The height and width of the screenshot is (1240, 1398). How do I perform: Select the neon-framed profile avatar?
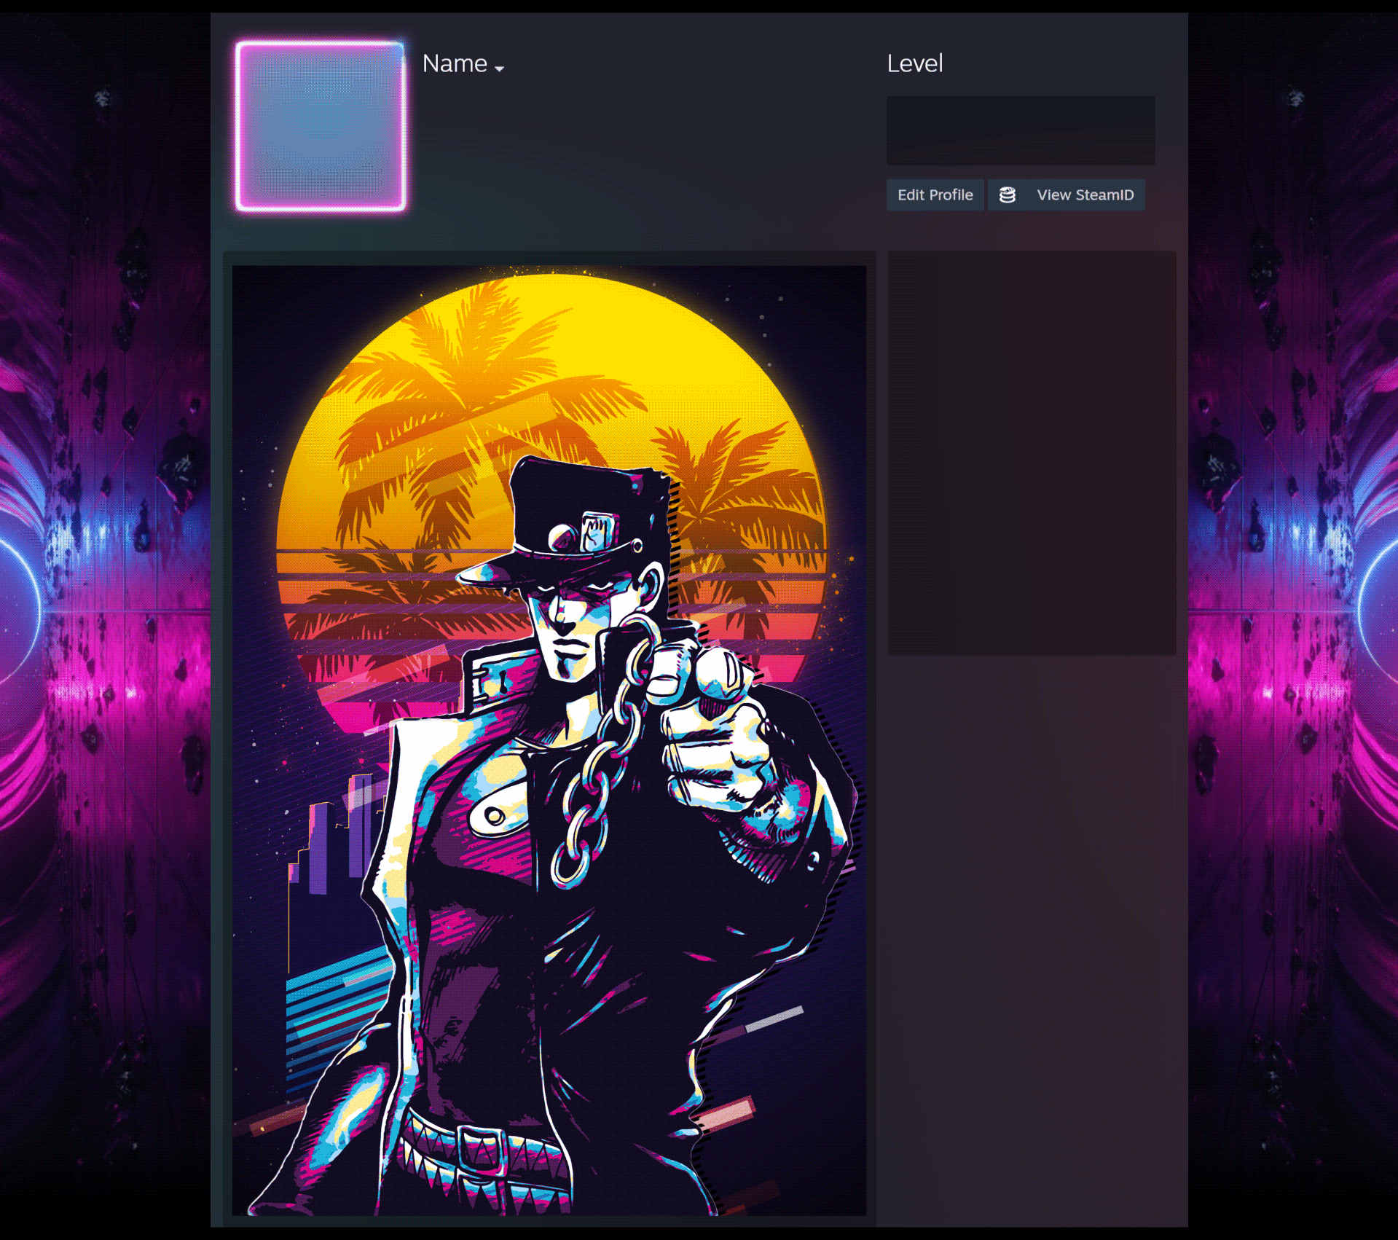coord(321,124)
